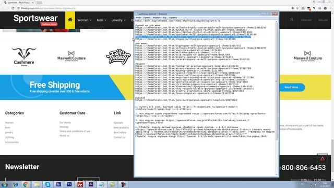The image size is (334, 188).
Task: Open the Men dropdown menu
Action: pyautogui.click(x=101, y=20)
